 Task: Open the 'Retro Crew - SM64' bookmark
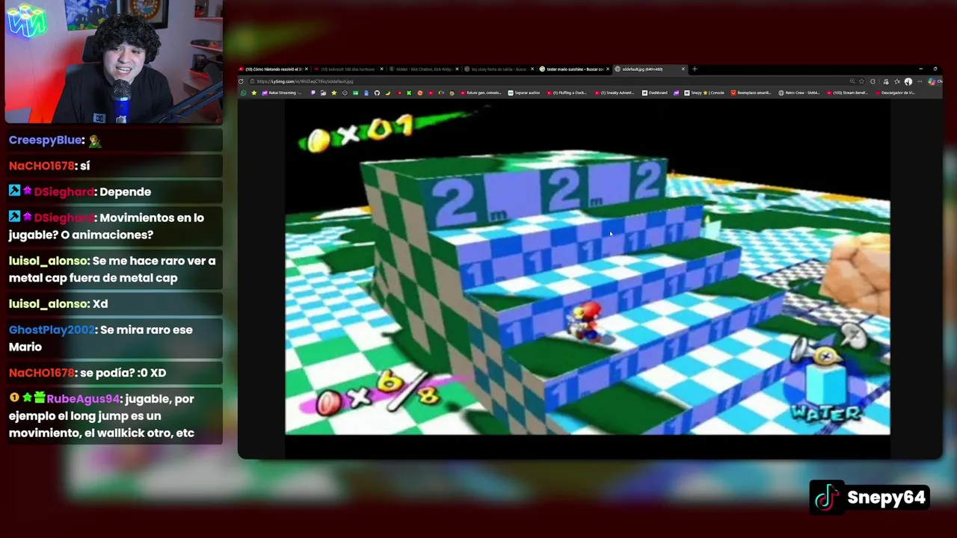coord(799,93)
